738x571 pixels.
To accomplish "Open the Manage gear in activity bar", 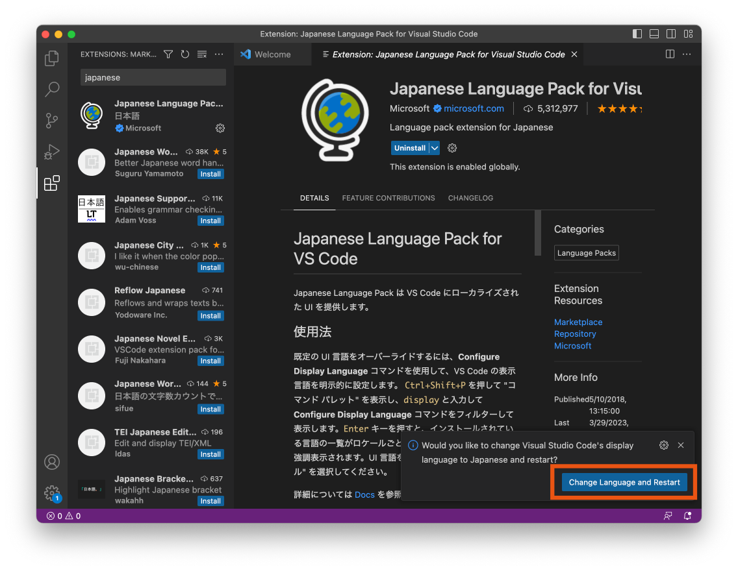I will (52, 493).
